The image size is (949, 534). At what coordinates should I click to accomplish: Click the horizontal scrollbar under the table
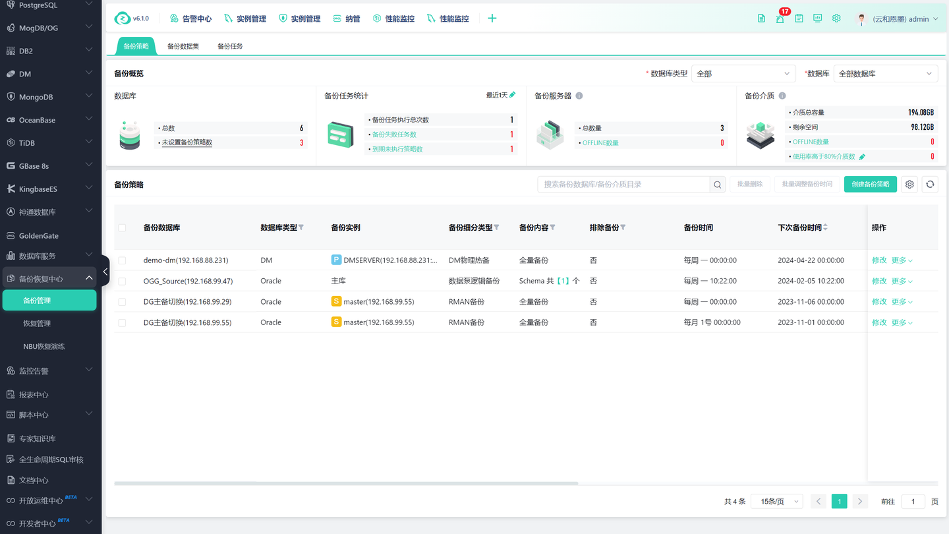[346, 483]
